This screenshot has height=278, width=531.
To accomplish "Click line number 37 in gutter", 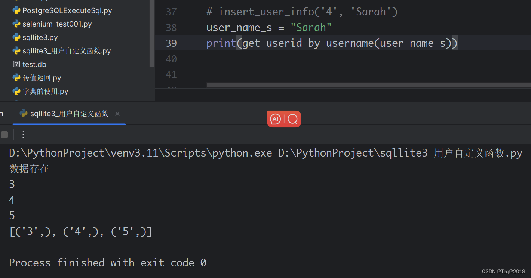I will [171, 12].
